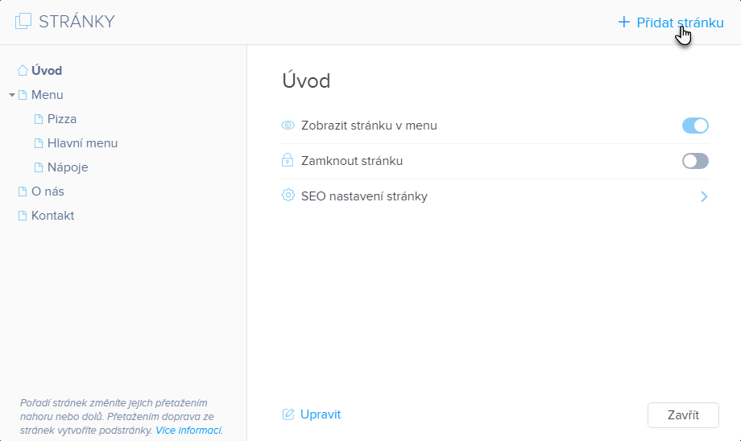This screenshot has height=441, width=741.
Task: Select the Menu page in sidebar
Action: click(47, 95)
